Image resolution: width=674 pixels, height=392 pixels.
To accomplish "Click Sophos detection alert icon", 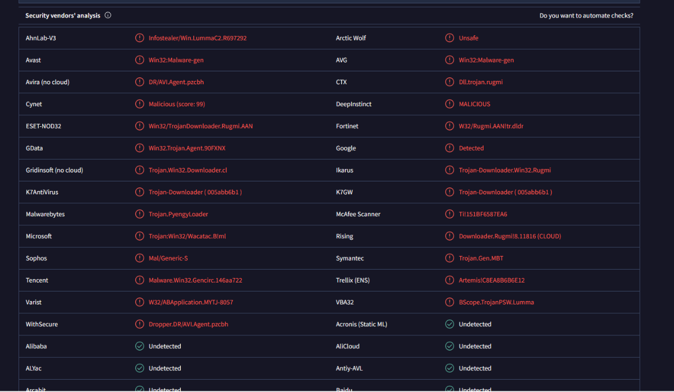I will tap(140, 258).
